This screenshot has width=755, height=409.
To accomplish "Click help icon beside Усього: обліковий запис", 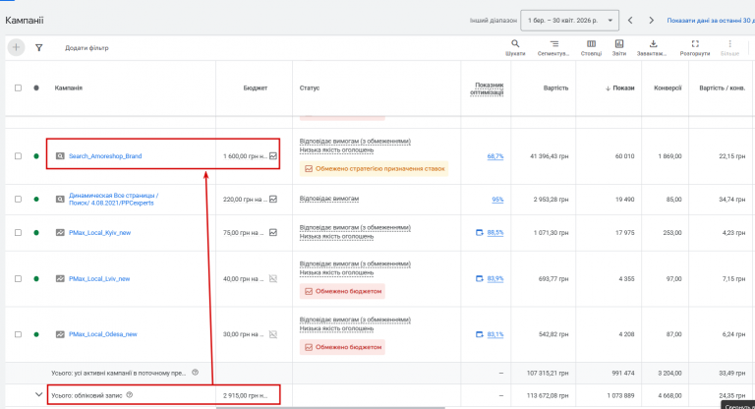I will click(x=130, y=395).
